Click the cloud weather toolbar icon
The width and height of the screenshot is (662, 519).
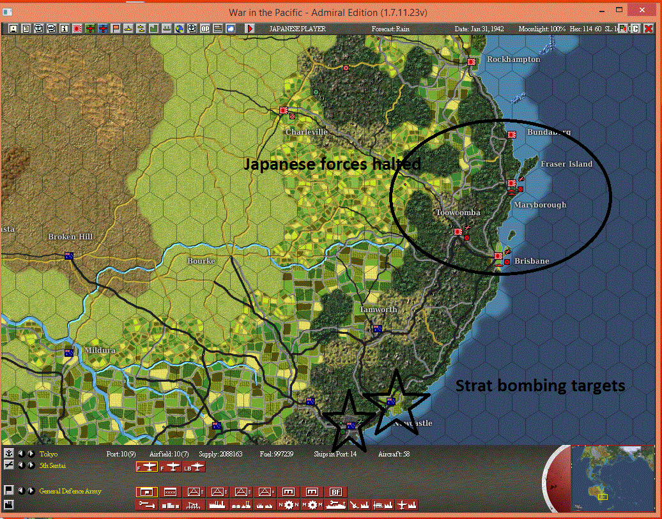[x=231, y=29]
